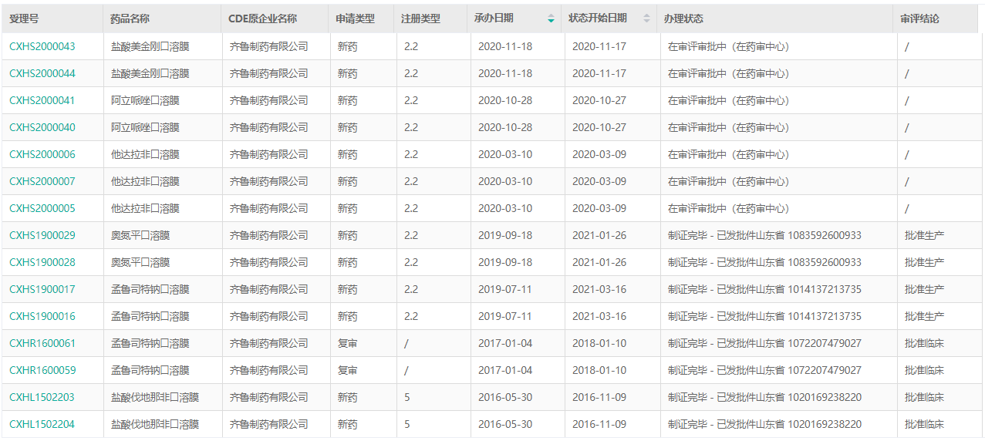Open record CXHS2000040
The width and height of the screenshot is (985, 441).
pyautogui.click(x=42, y=127)
